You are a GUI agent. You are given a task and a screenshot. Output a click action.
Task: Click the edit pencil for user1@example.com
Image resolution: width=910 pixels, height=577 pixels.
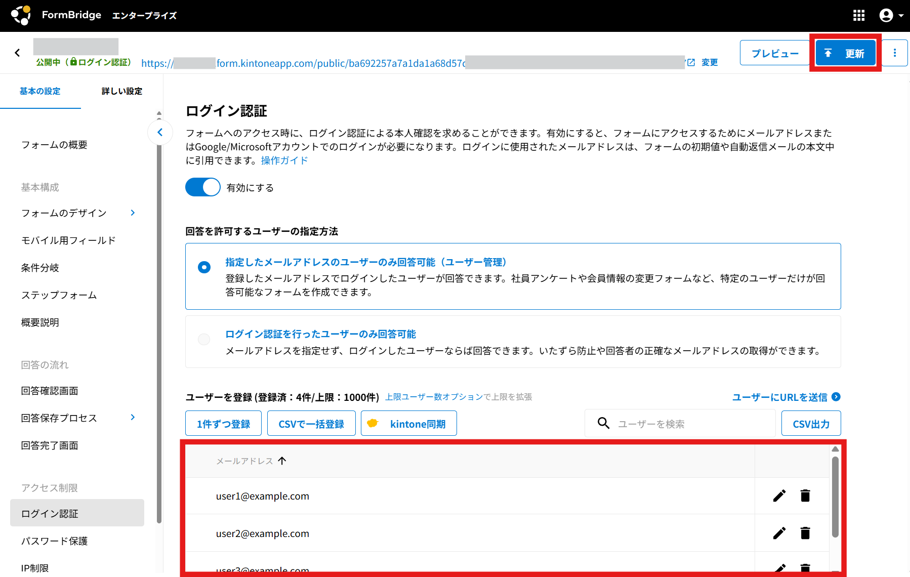779,496
